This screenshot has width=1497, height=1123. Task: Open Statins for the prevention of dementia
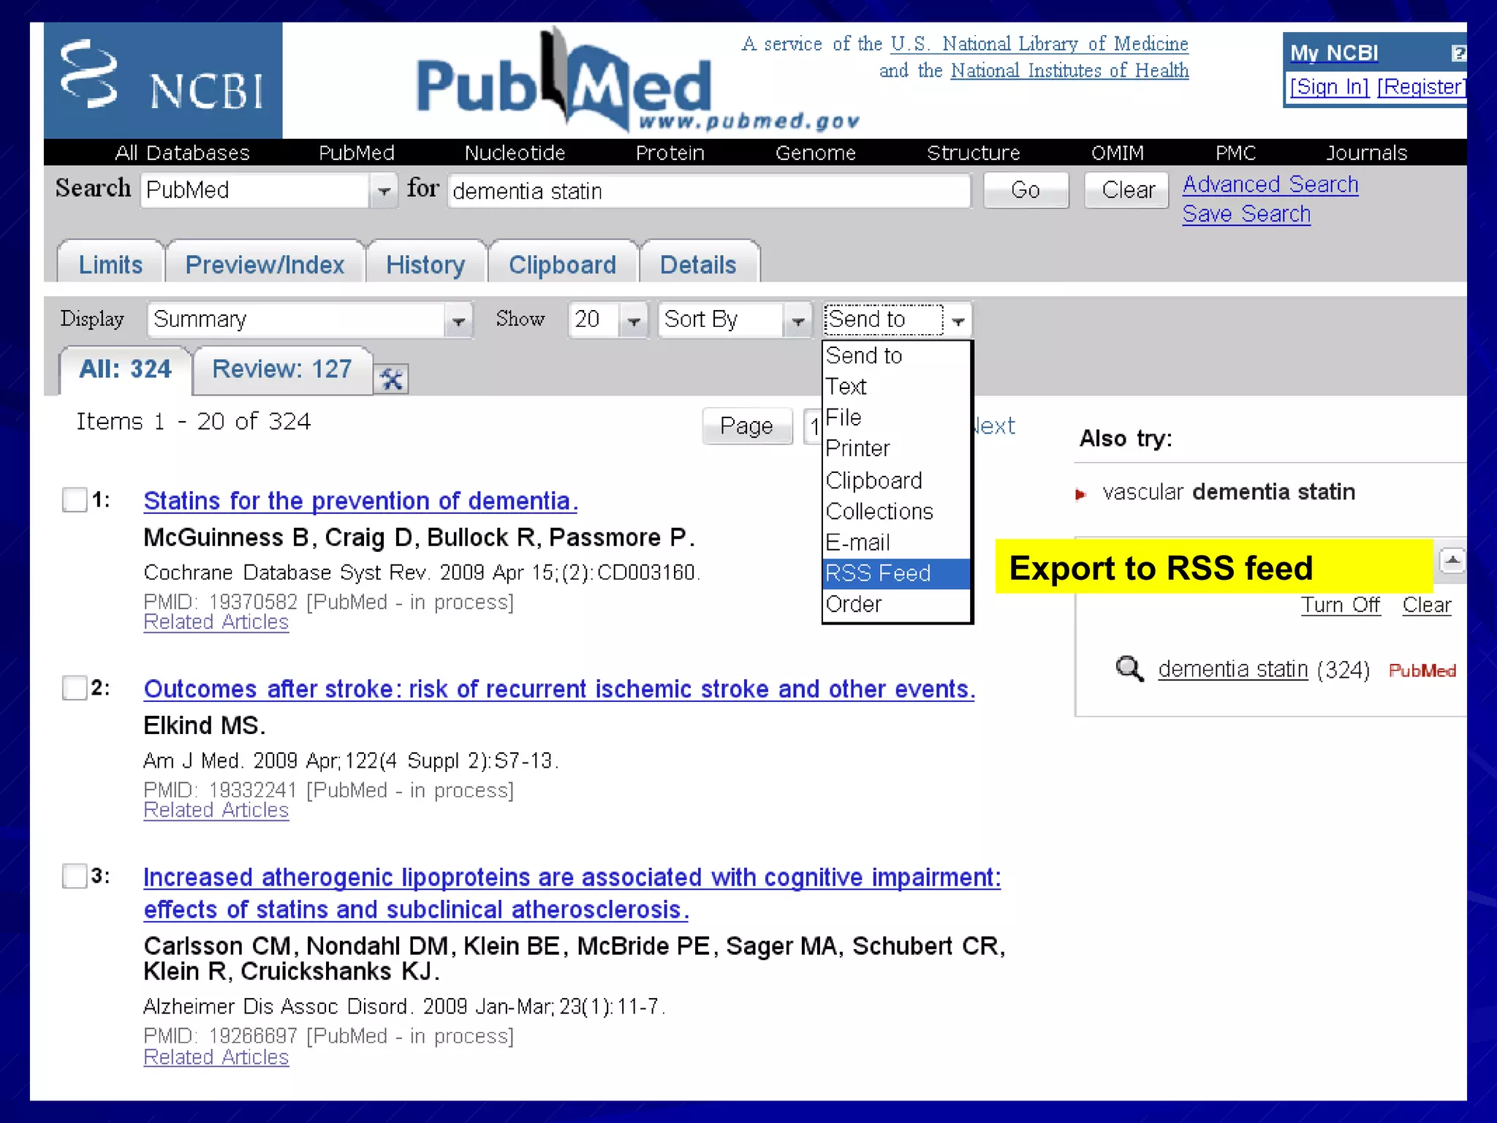point(360,501)
